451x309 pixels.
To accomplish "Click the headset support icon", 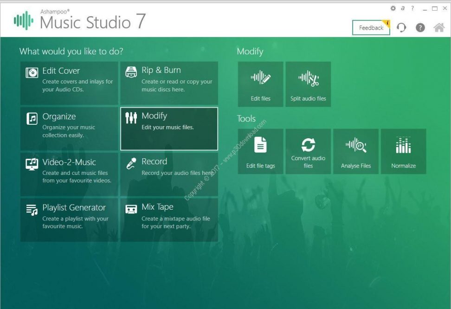I will pos(401,28).
